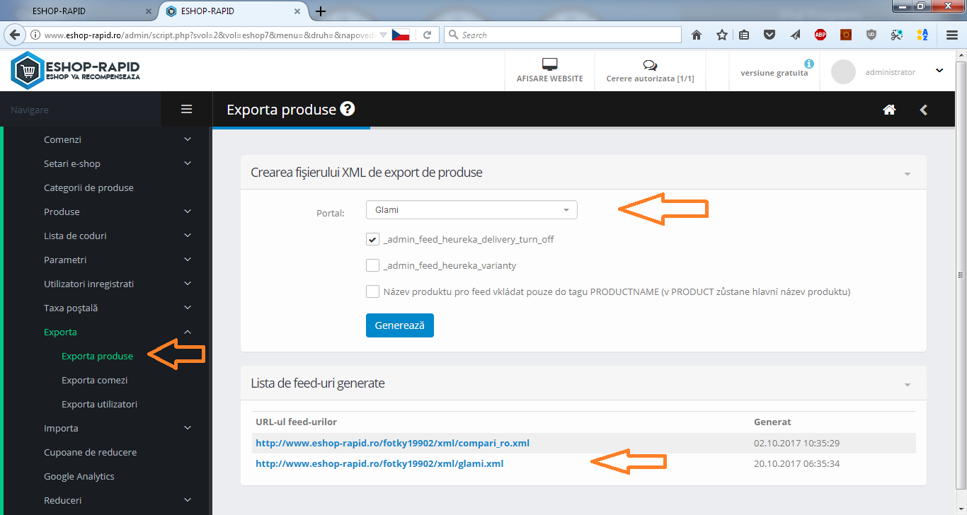Screen dimensions: 967x515
Task: Collapse the Crearea fișierului XML panel
Action: point(908,173)
